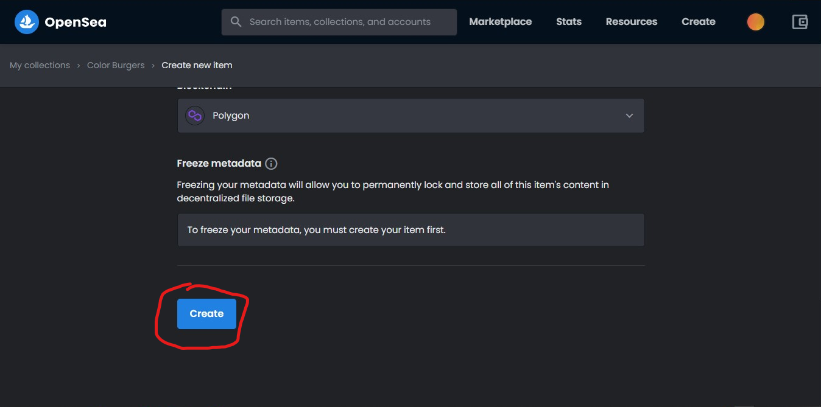Go to the Color Burgers breadcrumb
This screenshot has width=821, height=407.
tap(116, 65)
